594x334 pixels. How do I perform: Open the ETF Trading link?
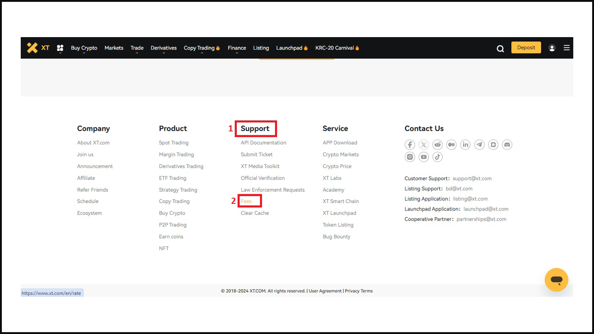(x=173, y=178)
